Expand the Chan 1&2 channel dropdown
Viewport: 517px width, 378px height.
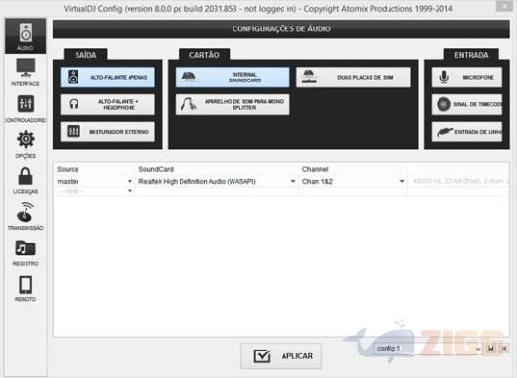353,181
